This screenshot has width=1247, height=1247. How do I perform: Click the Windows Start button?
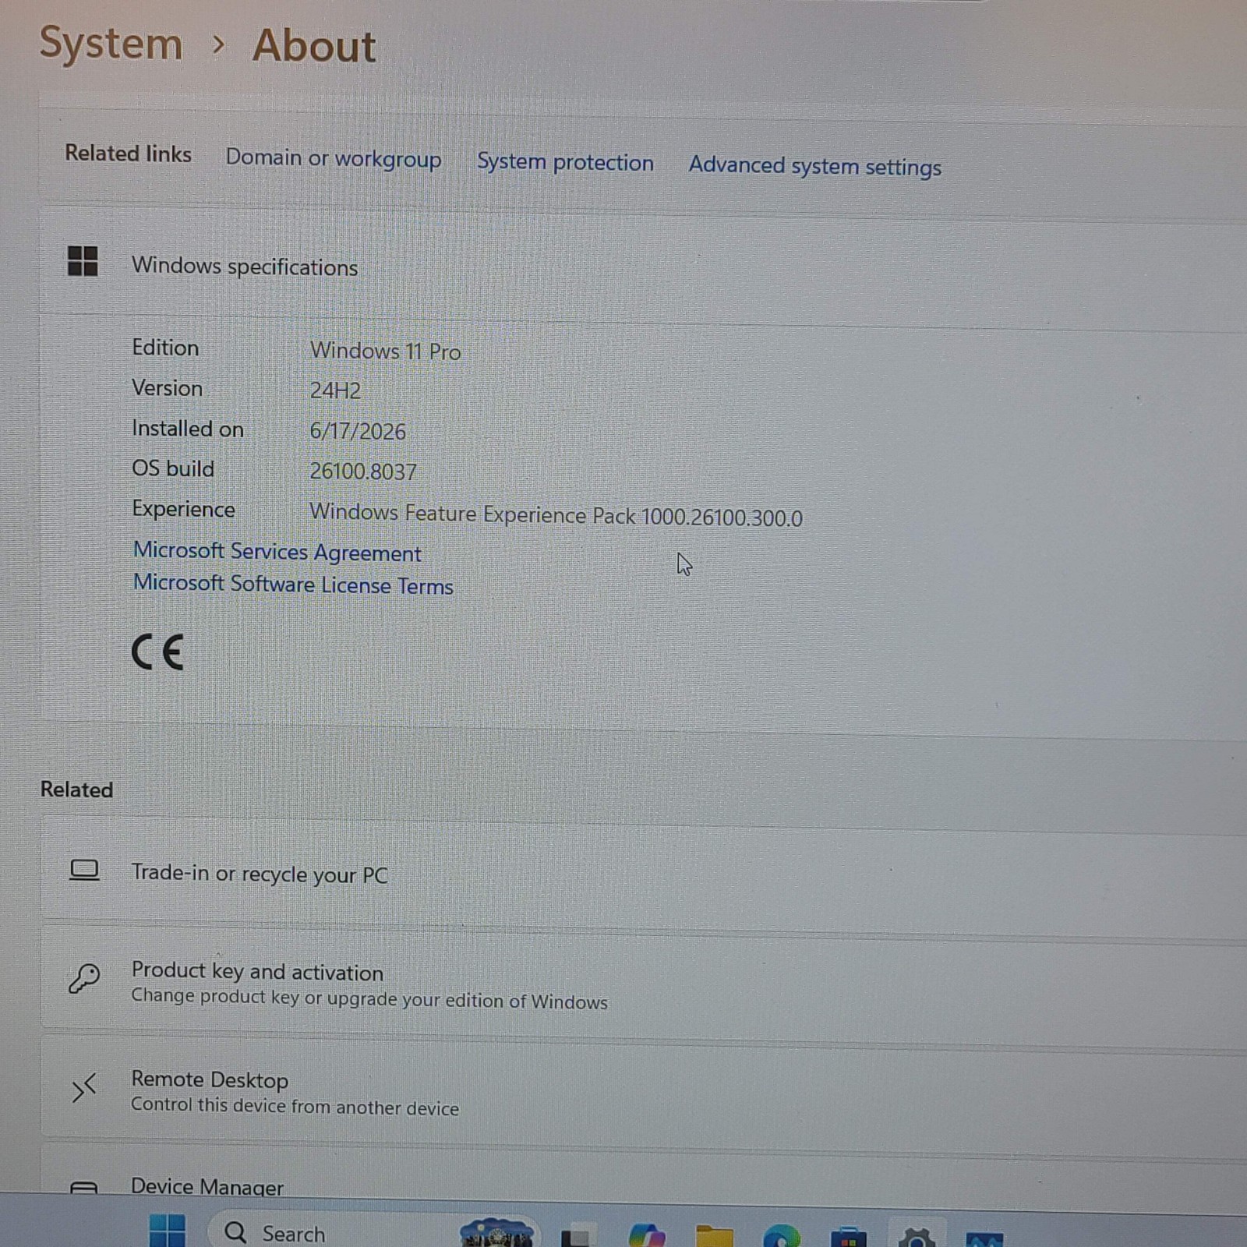167,1232
